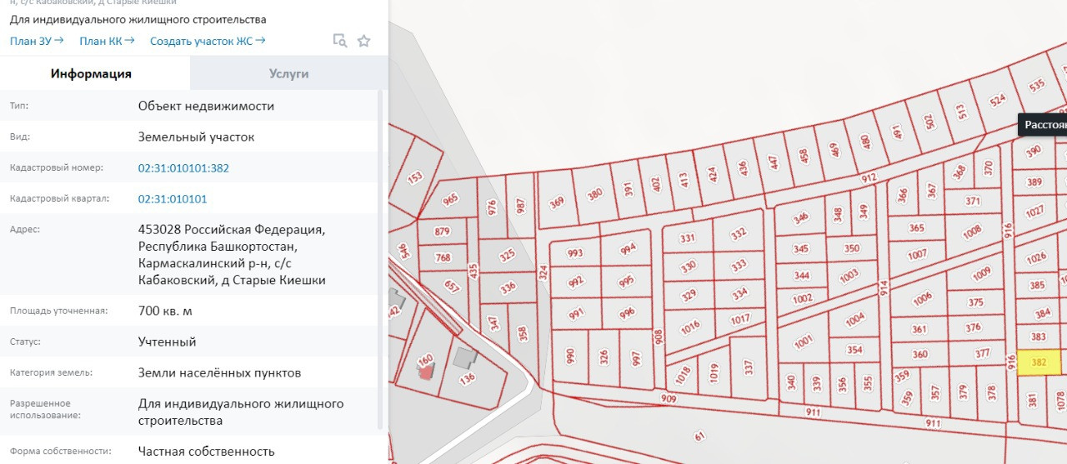The height and width of the screenshot is (464, 1067).
Task: Select highlighted parcel 382 on map
Action: pos(1039,362)
